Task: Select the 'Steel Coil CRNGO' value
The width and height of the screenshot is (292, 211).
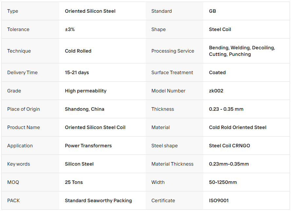Action: [229, 146]
